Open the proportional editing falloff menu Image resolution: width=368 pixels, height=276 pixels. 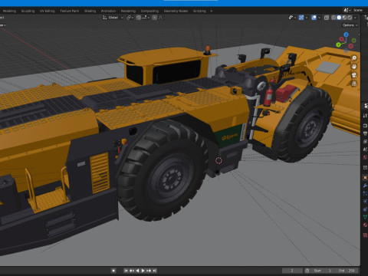click(x=161, y=18)
